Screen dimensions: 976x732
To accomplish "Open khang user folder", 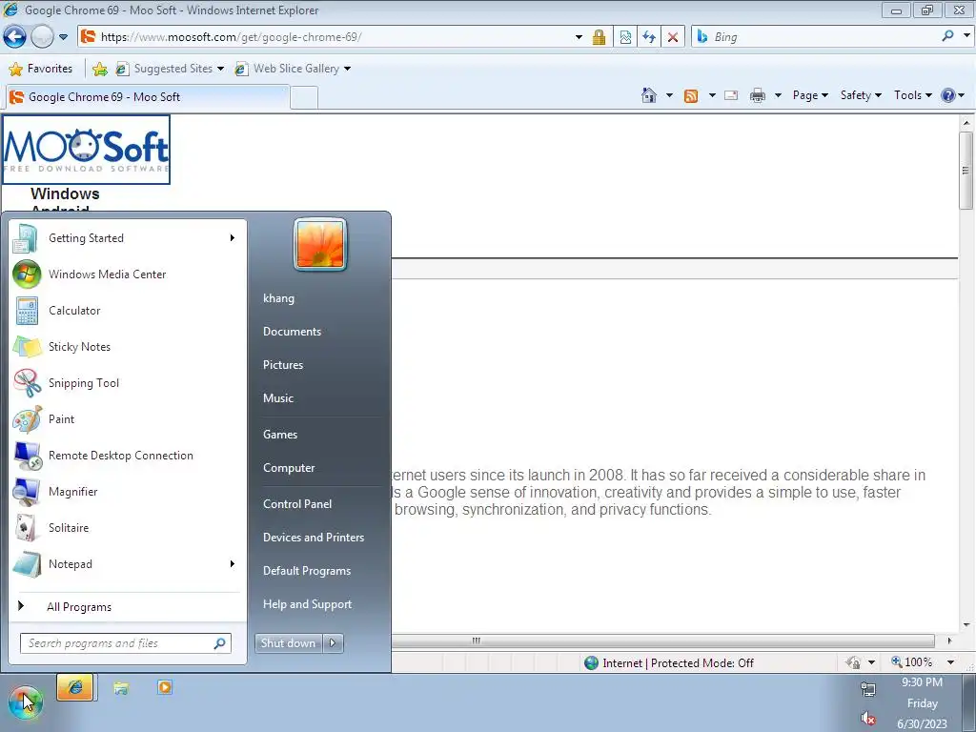I will tap(278, 298).
